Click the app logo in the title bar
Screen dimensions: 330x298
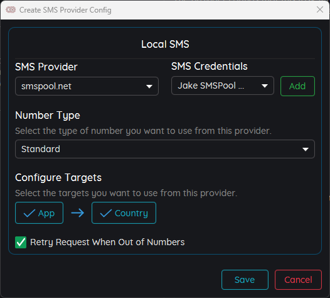point(11,9)
